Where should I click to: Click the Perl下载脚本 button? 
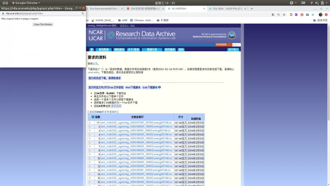point(132,87)
